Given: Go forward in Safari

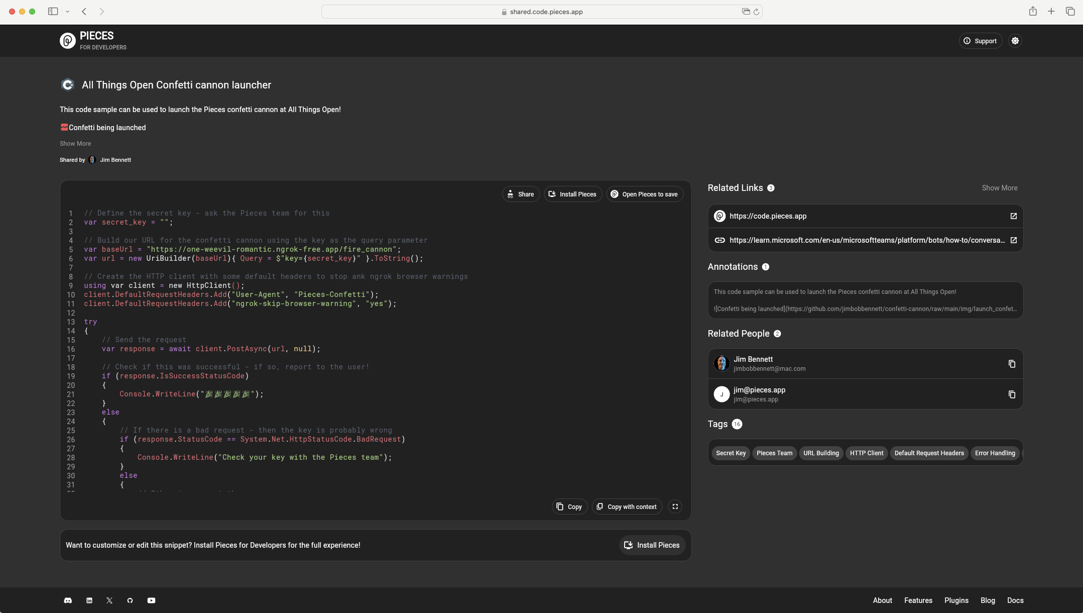Looking at the screenshot, I should coord(102,12).
